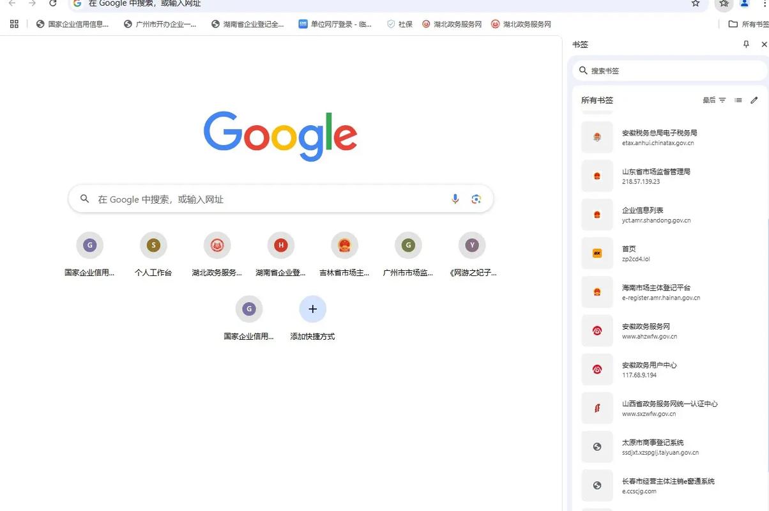Open the profile avatar icon
Viewport: 769px width, 511px height.
pos(745,3)
